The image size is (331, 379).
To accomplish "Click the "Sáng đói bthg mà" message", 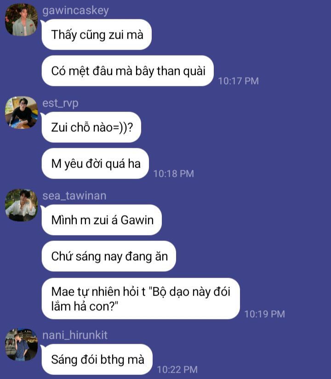I will [97, 359].
